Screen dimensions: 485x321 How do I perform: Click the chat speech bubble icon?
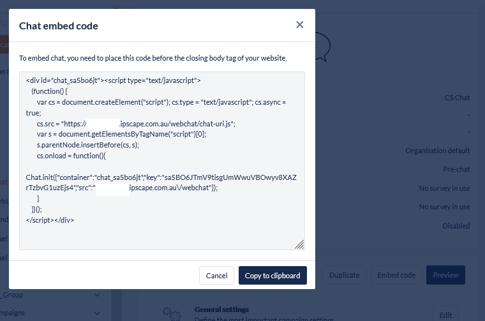323,46
